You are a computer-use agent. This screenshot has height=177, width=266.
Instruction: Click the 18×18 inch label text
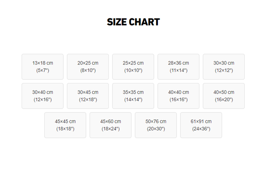(65, 129)
